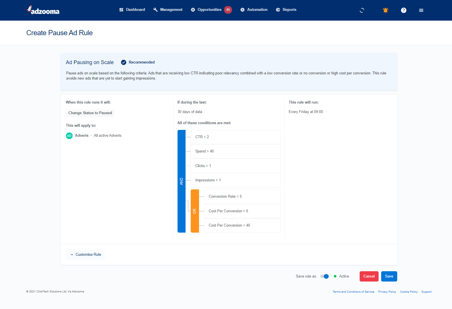Open the hamburger menu icon
Viewport: 452px width, 309px height.
[421, 10]
